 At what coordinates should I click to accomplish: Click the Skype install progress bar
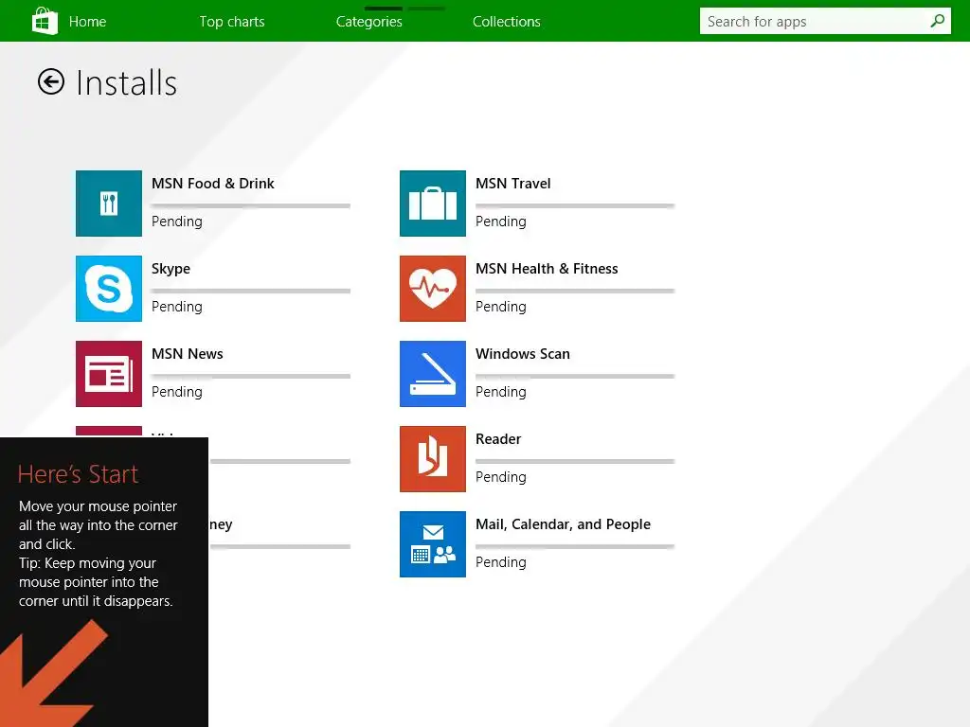pyautogui.click(x=250, y=292)
